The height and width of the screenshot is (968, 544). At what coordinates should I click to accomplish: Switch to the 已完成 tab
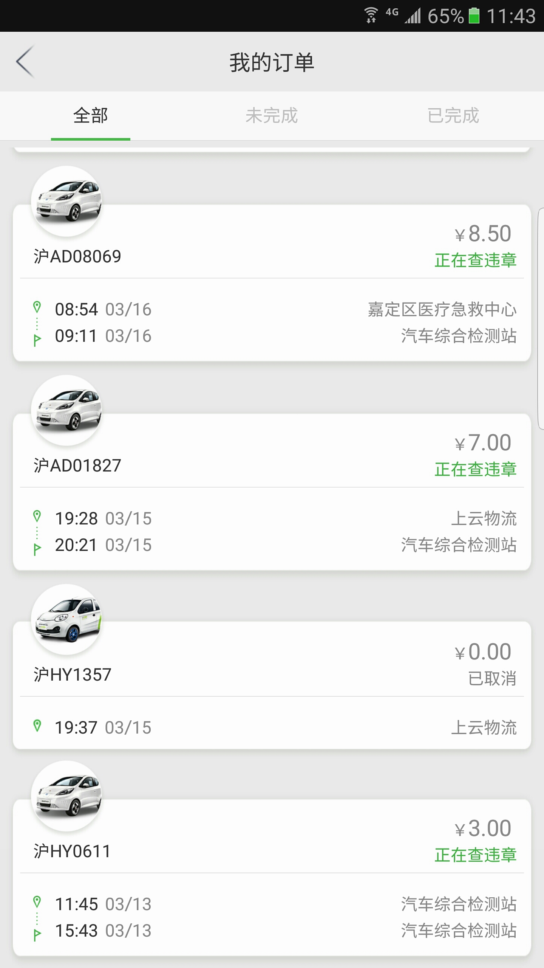pos(453,116)
